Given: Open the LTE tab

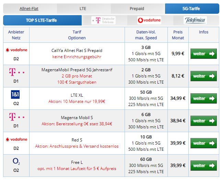Looking at the screenshot, I should (x=83, y=9).
